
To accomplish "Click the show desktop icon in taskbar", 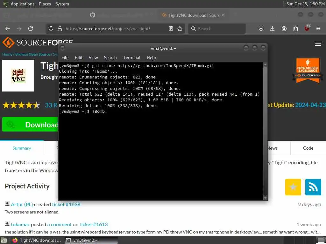I will 4,240.
